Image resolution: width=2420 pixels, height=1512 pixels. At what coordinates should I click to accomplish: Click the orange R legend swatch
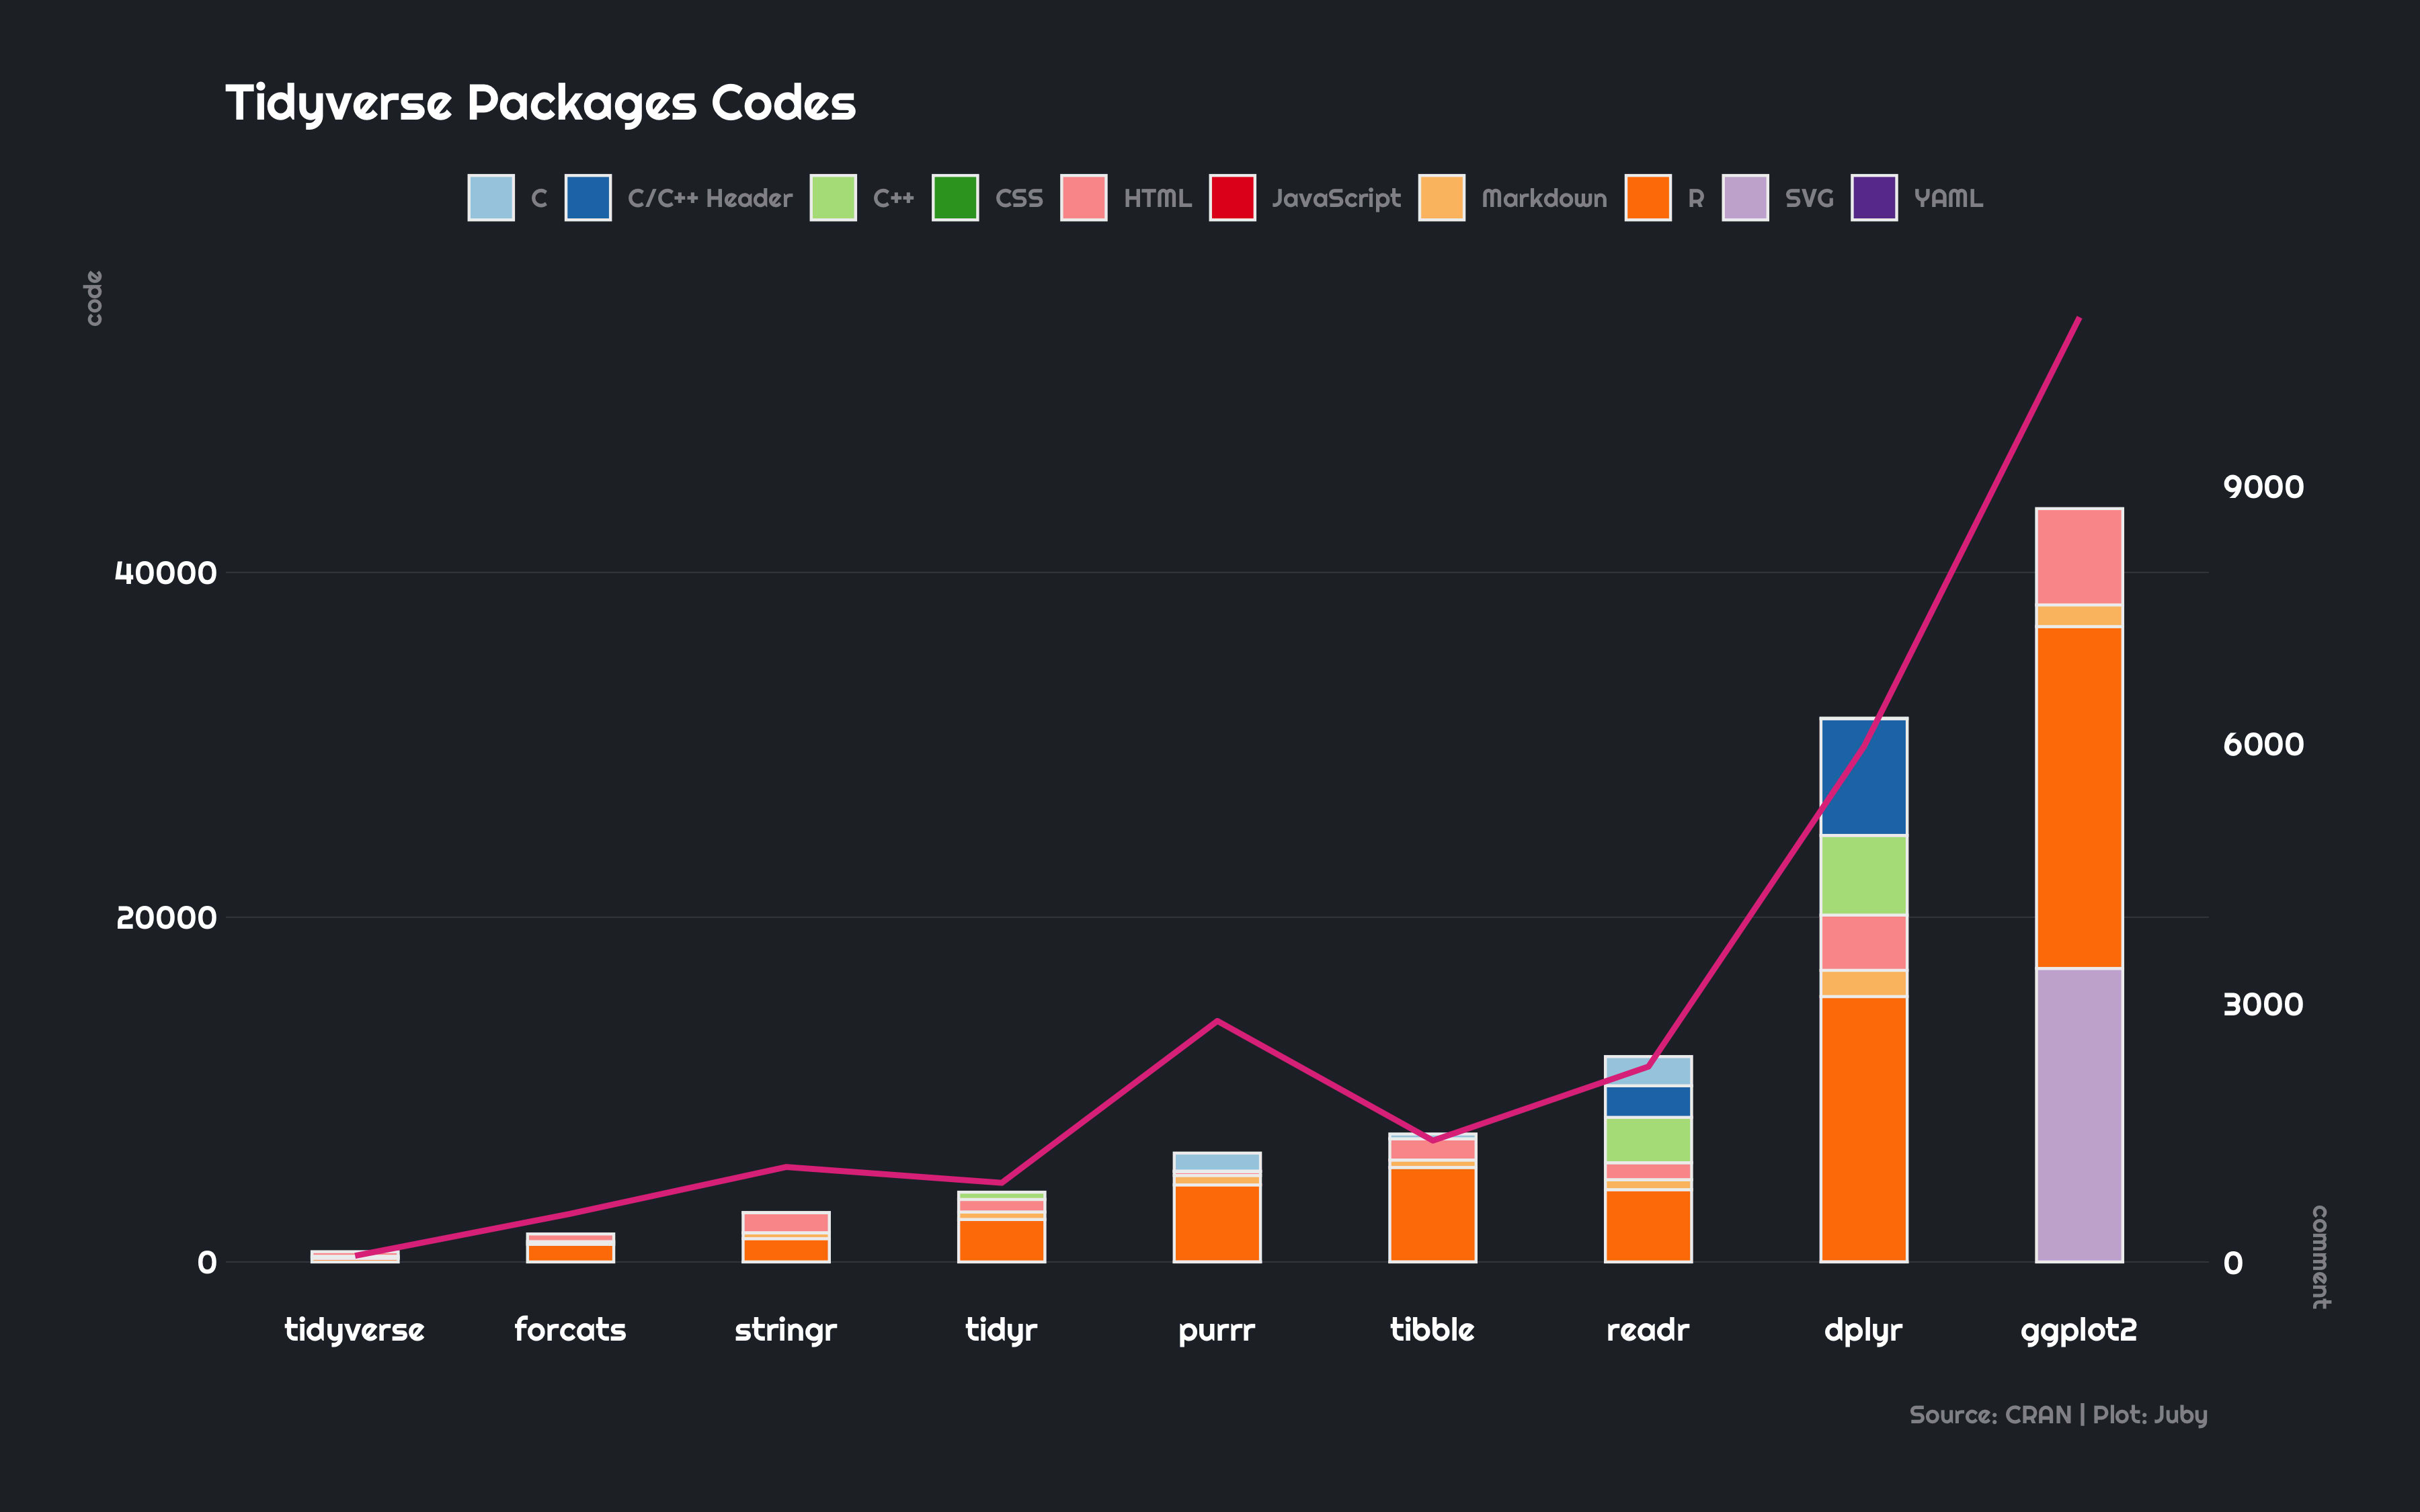tap(1648, 198)
